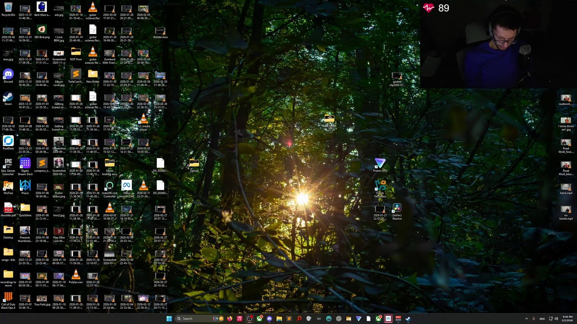Screen dimensions: 577x324
Task: Click the microphone tray icon
Action: pos(534,319)
